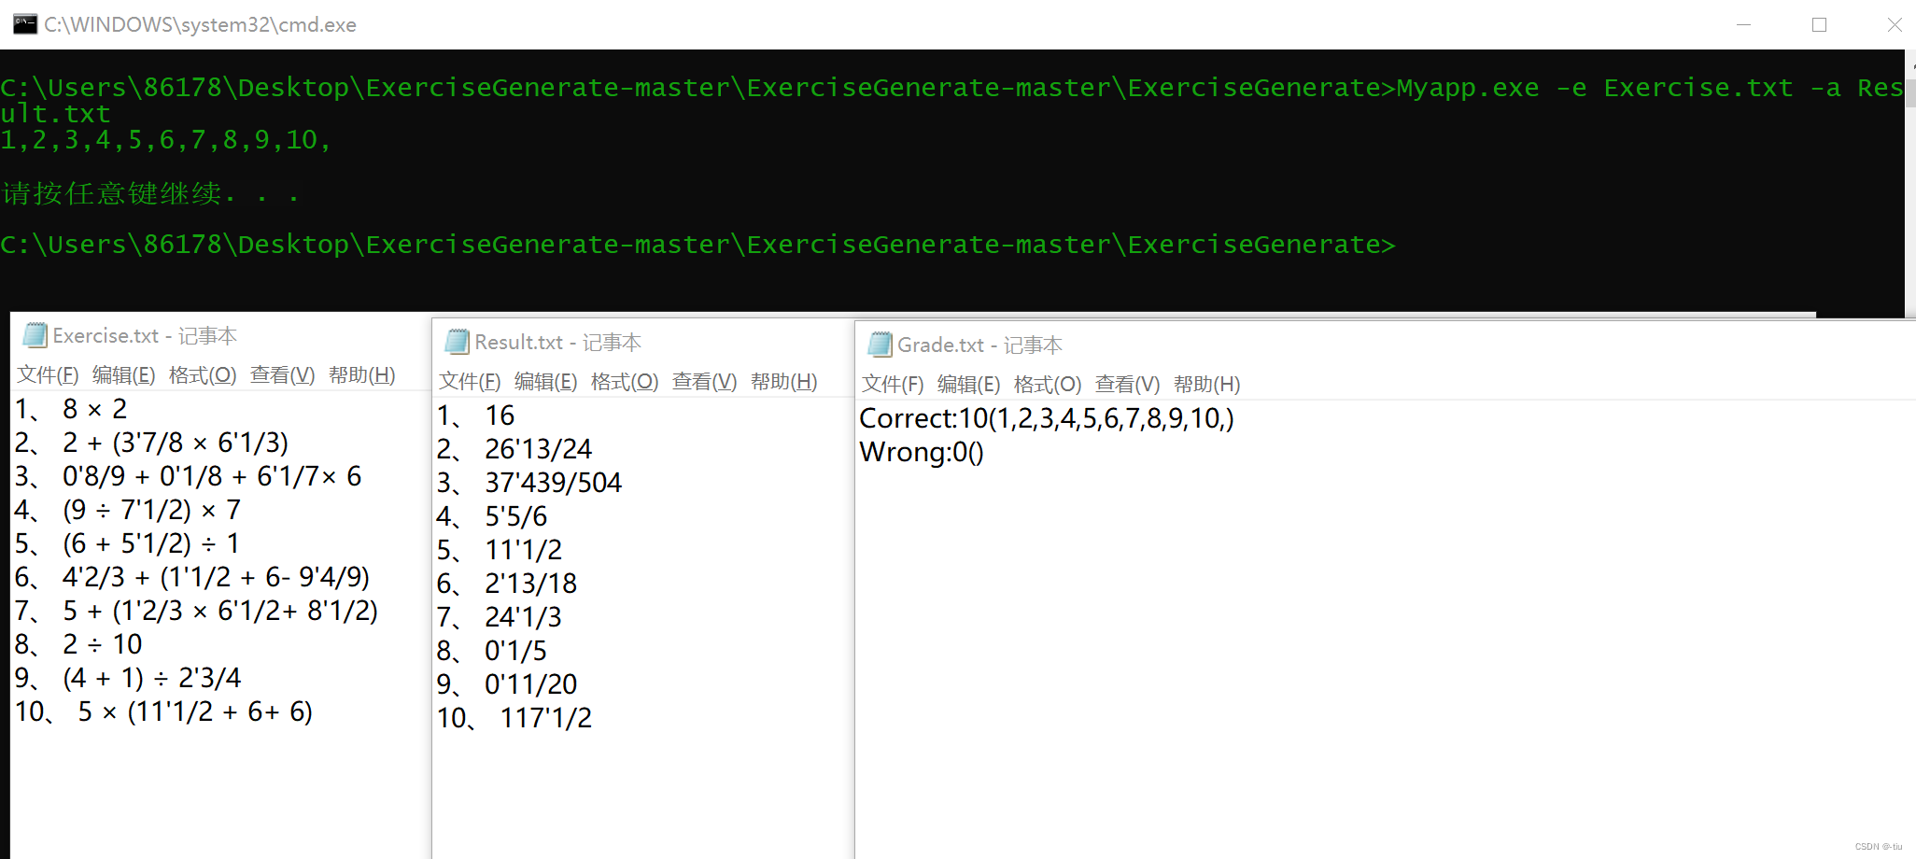Click exercise line '(6 + 5'1/2) ÷ 1'

click(151, 543)
